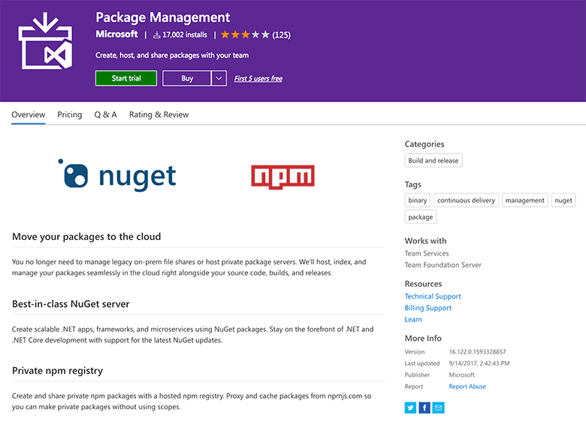Click the Buy button
Screen dimensions: 586x422
click(x=187, y=78)
